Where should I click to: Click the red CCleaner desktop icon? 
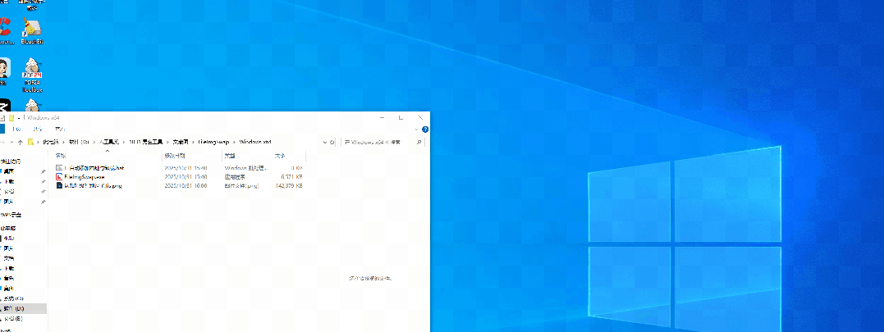[4, 30]
